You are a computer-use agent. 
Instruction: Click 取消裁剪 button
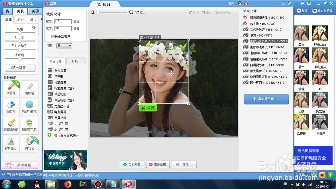pyautogui.click(x=158, y=164)
